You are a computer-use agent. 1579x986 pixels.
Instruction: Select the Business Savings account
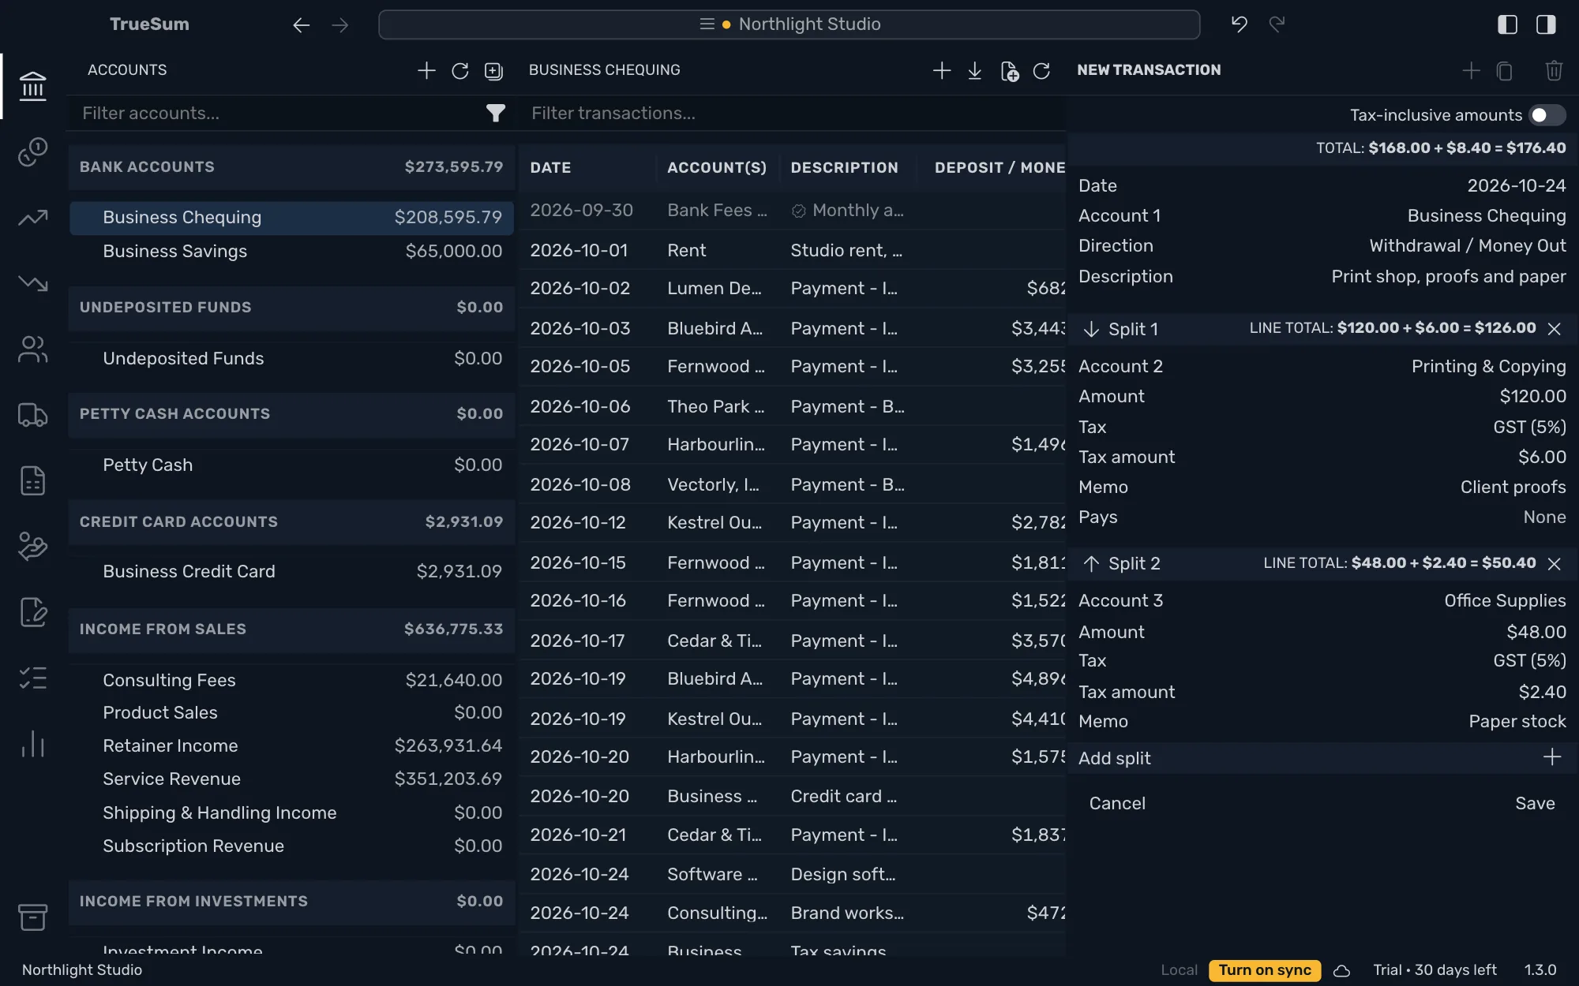coord(291,251)
